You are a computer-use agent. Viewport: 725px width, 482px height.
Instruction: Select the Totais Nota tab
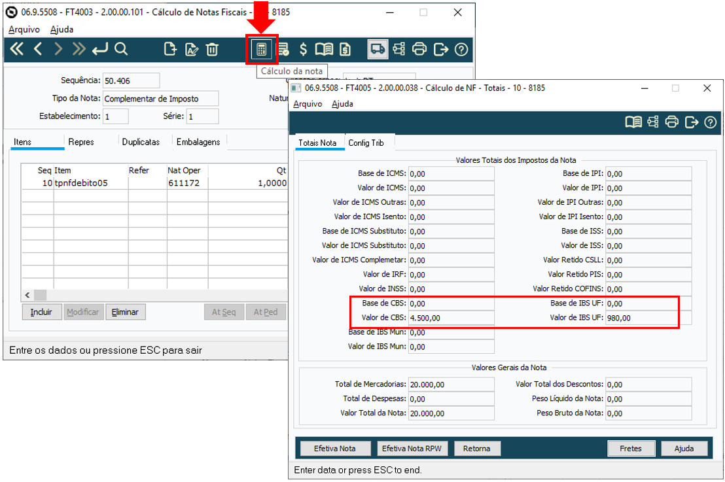(320, 143)
